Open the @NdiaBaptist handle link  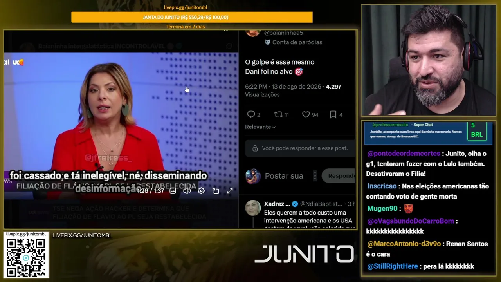pyautogui.click(x=321, y=204)
